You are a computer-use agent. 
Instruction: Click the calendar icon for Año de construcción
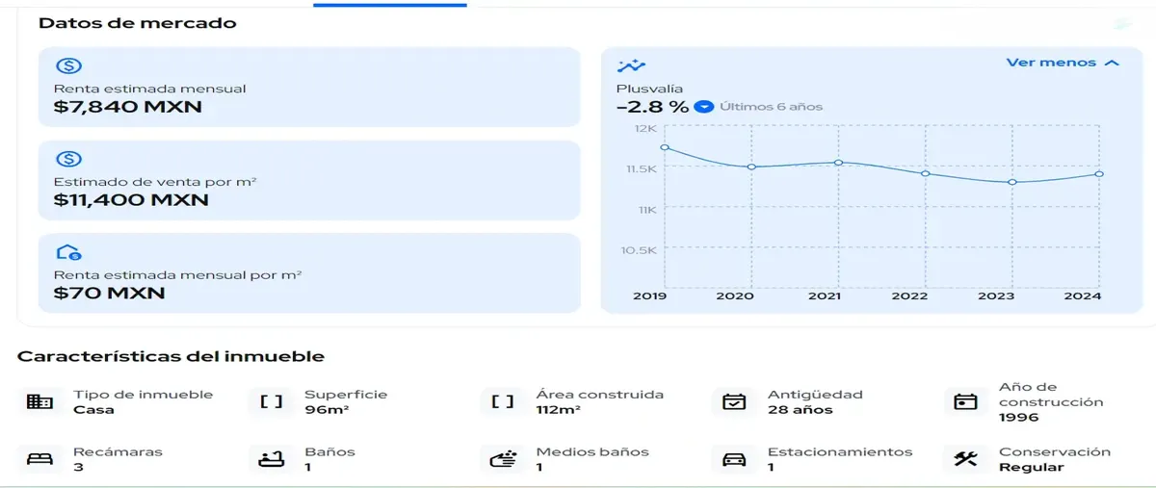pos(965,401)
